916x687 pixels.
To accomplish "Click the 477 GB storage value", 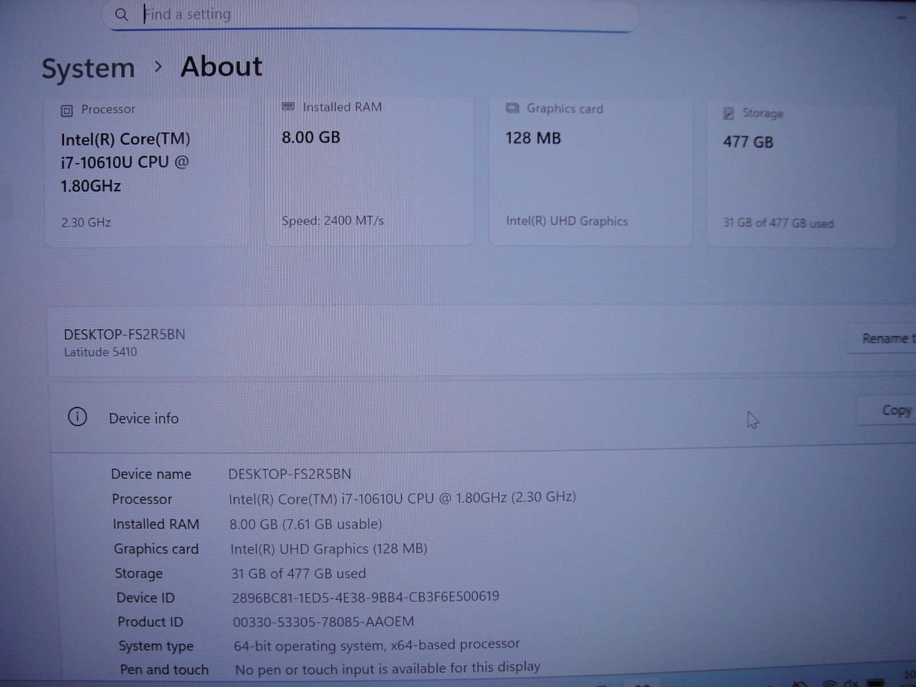I will point(748,142).
